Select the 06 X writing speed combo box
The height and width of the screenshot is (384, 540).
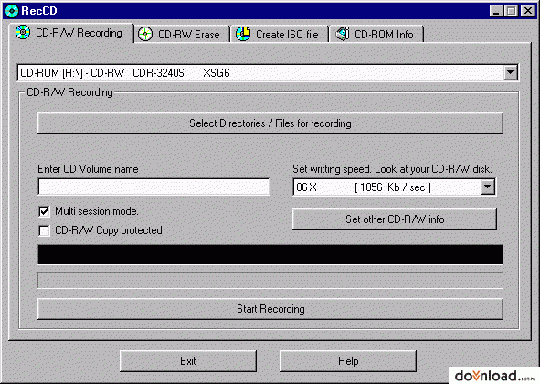395,187
